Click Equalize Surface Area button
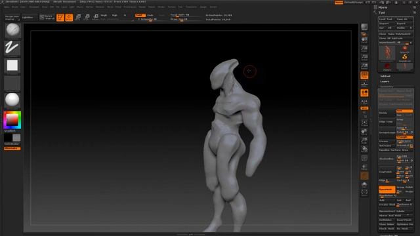Screen dimensions: 420x236 pos(396,150)
